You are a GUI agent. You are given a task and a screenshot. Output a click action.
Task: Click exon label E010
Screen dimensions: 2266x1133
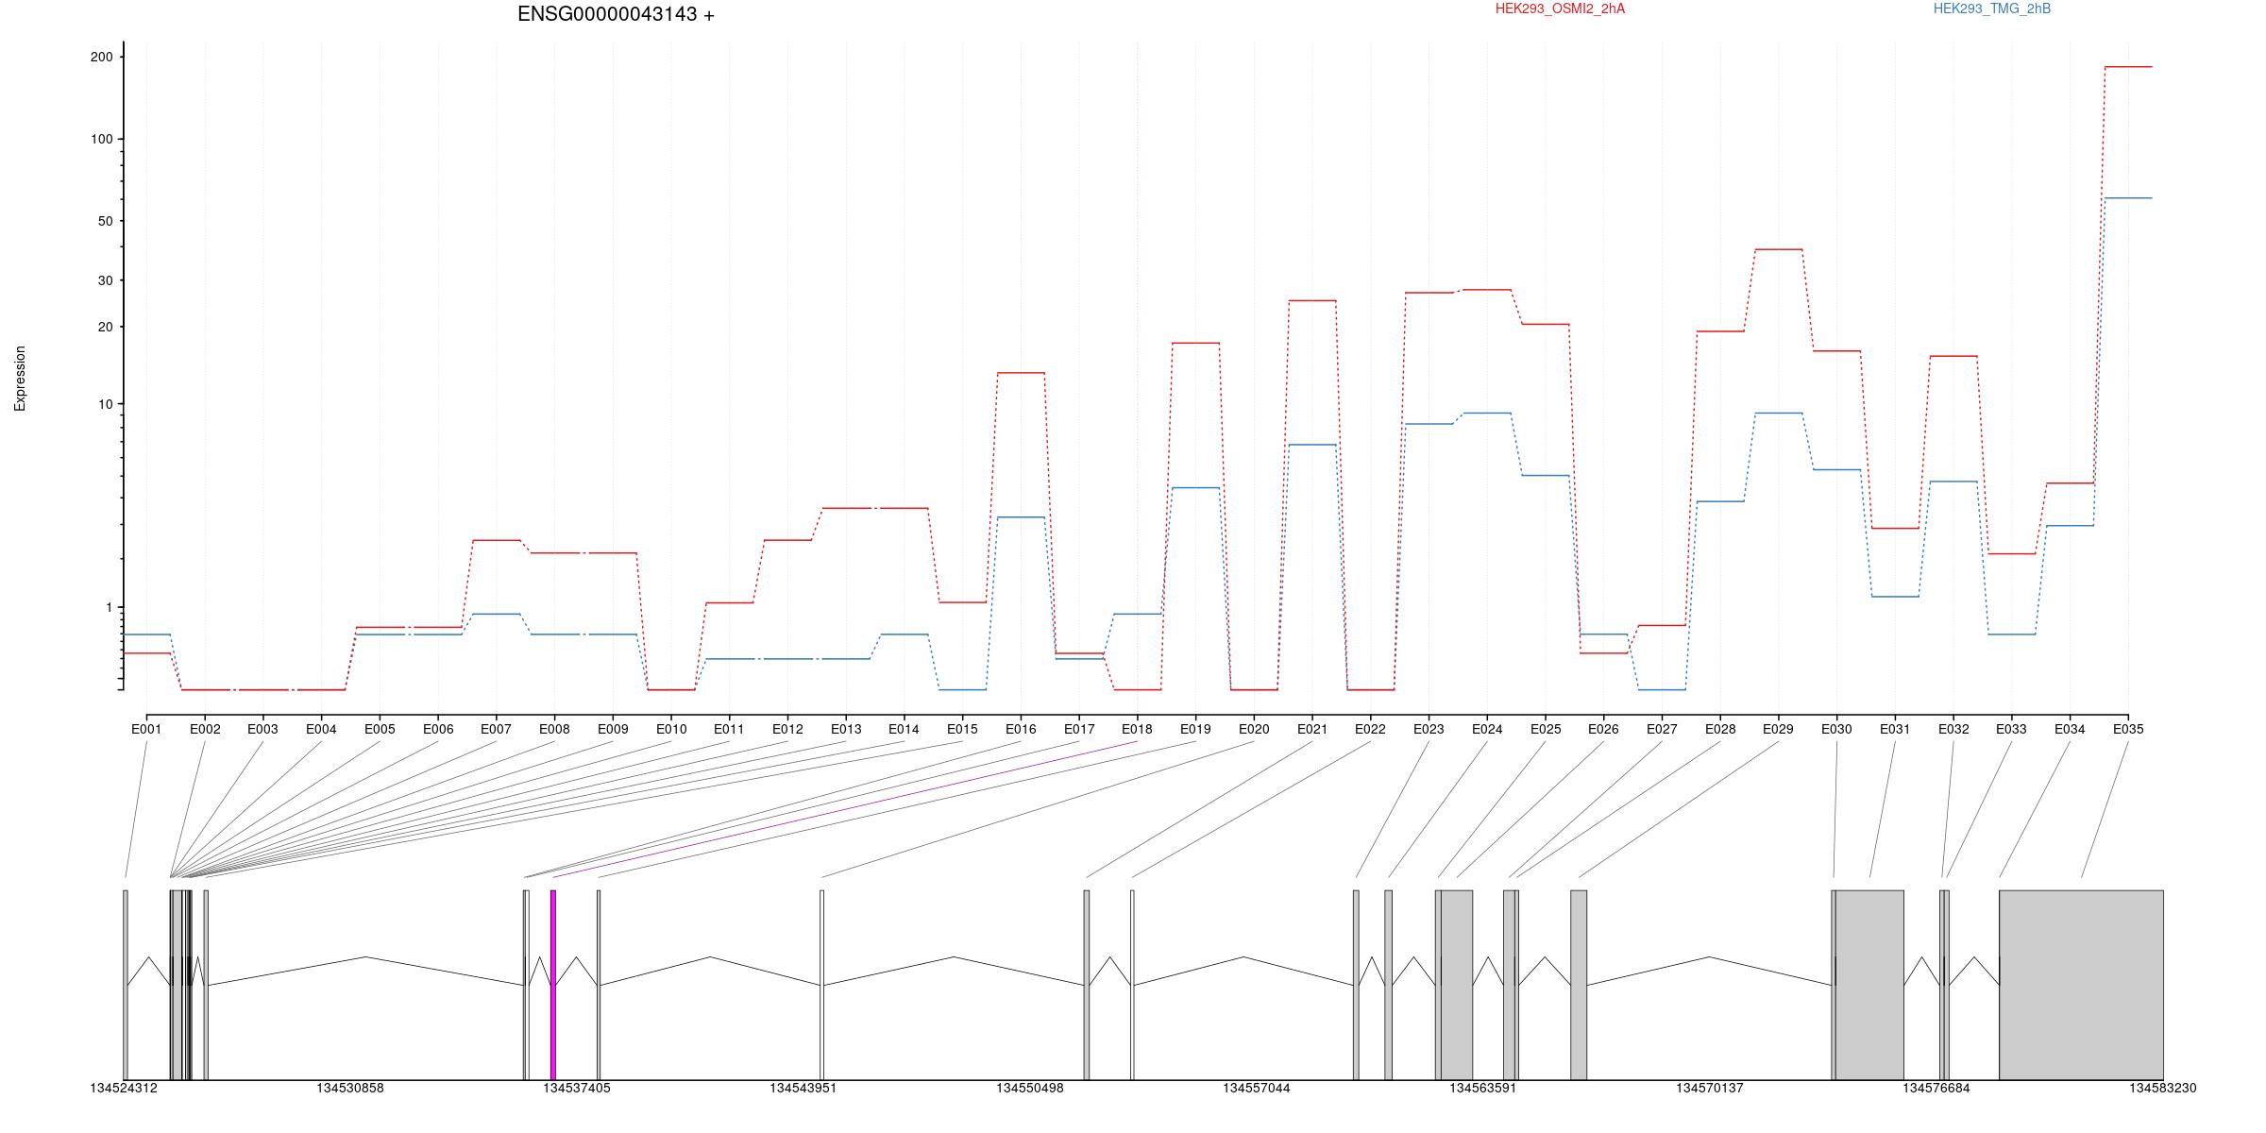[671, 729]
